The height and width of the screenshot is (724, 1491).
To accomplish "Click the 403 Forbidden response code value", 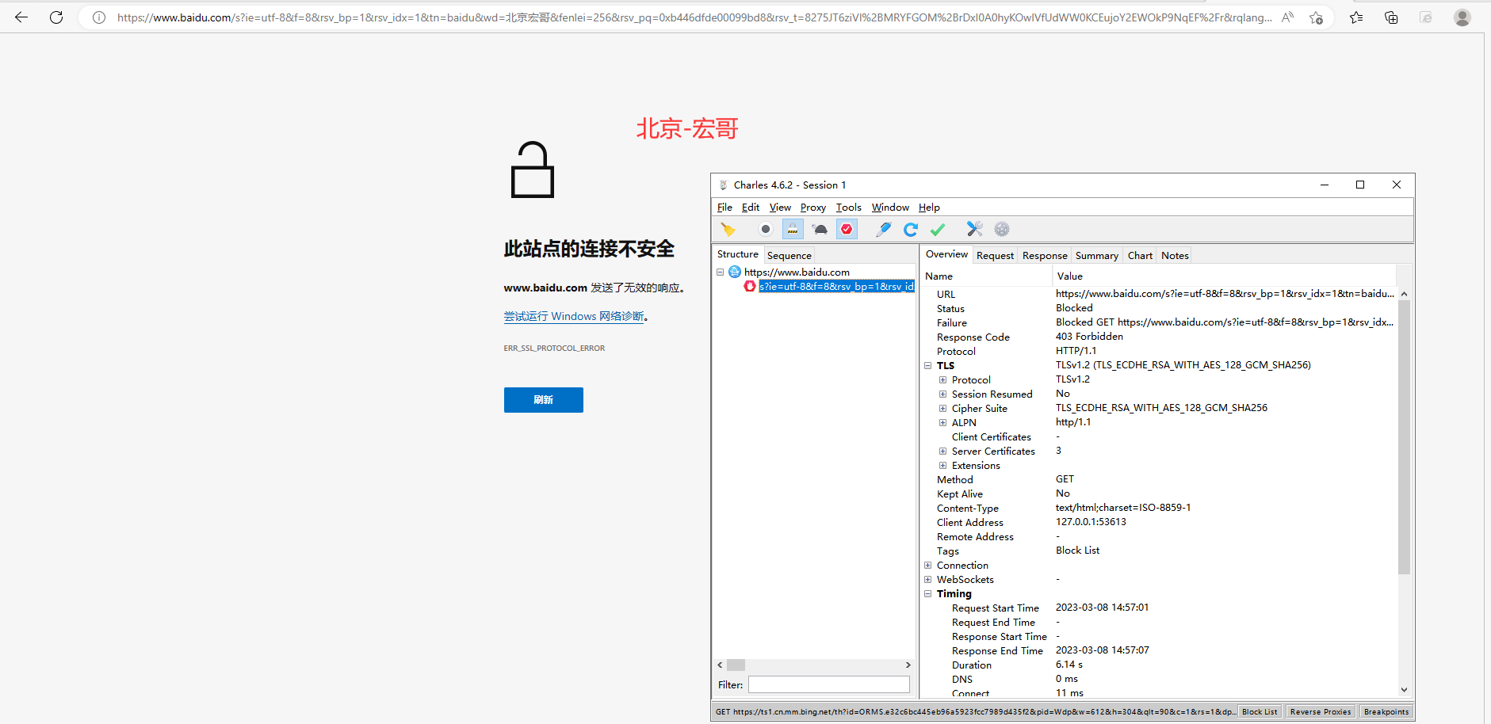I will (1089, 337).
